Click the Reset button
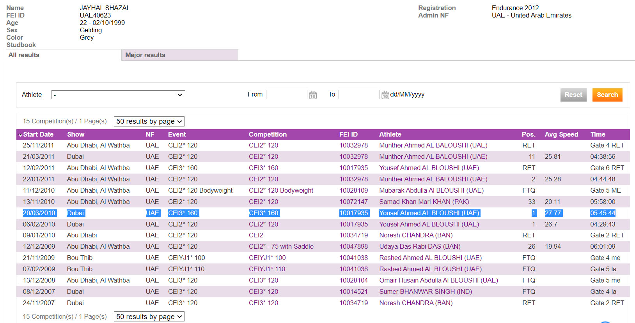Image resolution: width=635 pixels, height=323 pixels. [573, 95]
